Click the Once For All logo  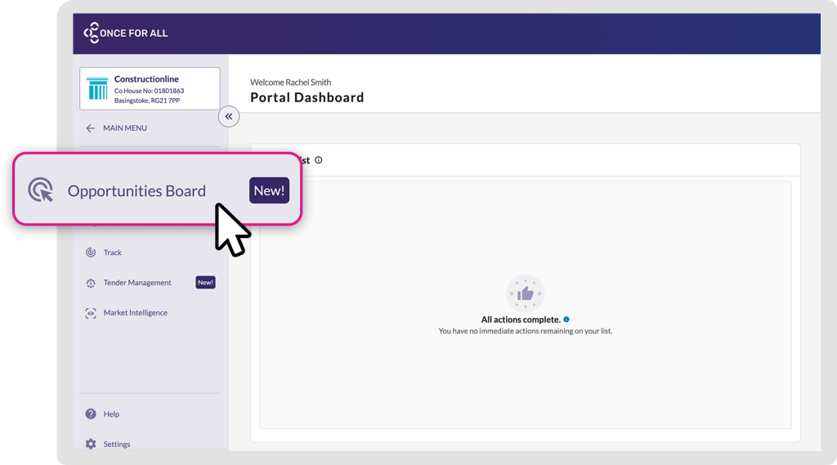(126, 34)
